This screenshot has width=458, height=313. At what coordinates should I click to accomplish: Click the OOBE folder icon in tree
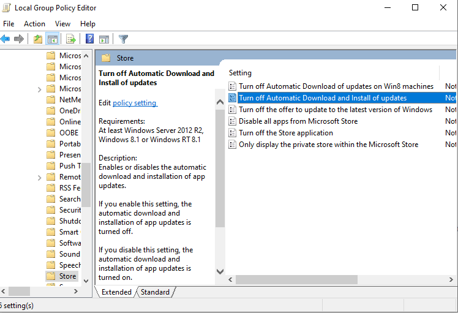[x=51, y=133]
